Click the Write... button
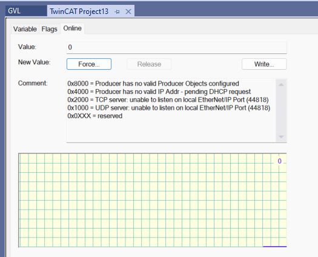Viewport: 318px width, 257px height. (x=264, y=64)
